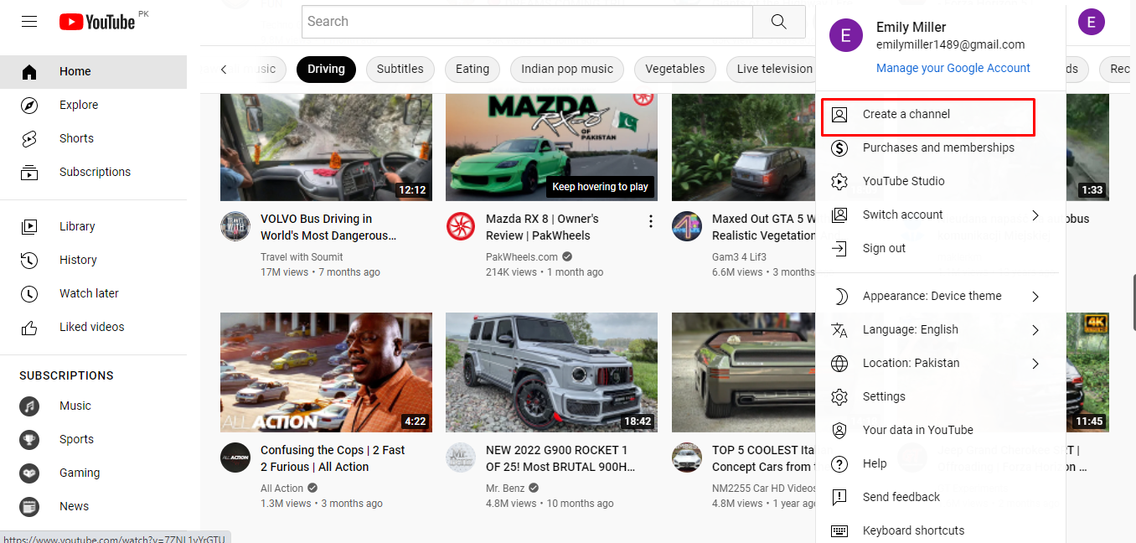Open Keyboard shortcuts from the menu
This screenshot has height=543, width=1136.
(913, 530)
